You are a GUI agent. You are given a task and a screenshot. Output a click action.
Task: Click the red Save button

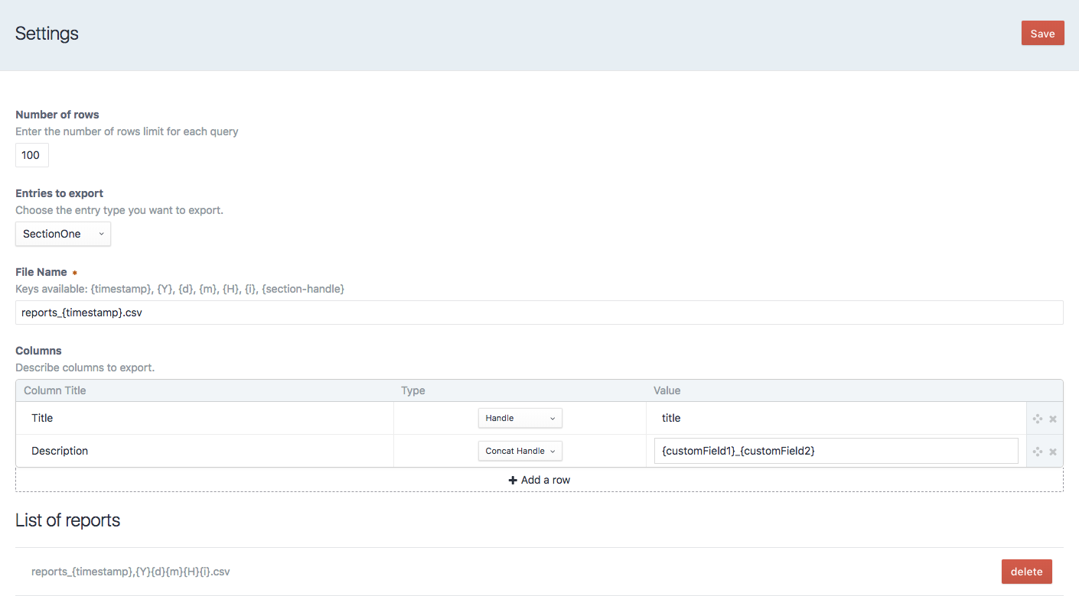pos(1042,33)
